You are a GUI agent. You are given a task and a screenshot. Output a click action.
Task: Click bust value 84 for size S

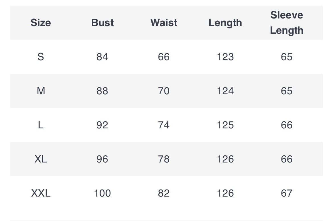pos(102,57)
